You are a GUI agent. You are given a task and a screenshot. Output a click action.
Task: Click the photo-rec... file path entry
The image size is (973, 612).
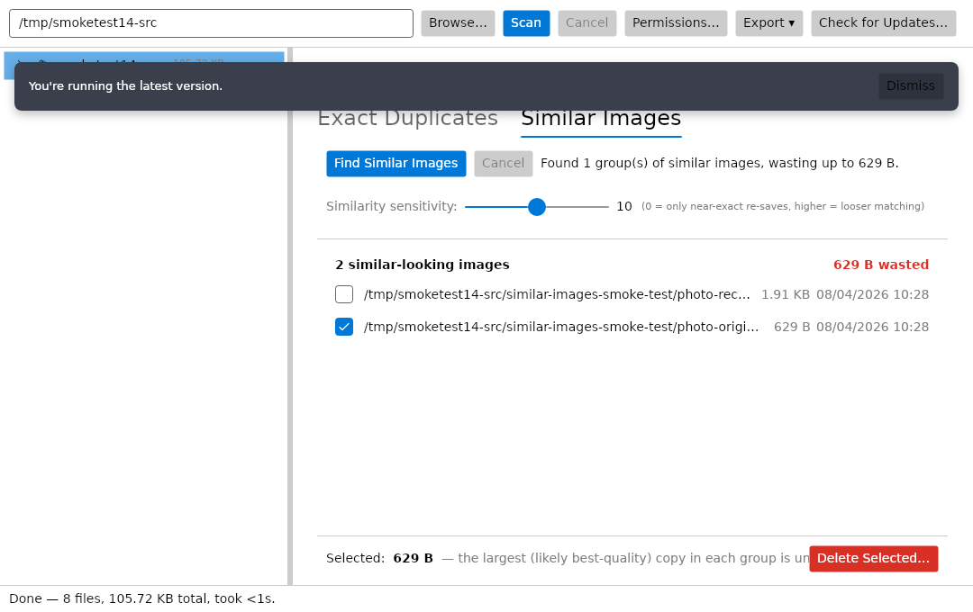tap(557, 294)
